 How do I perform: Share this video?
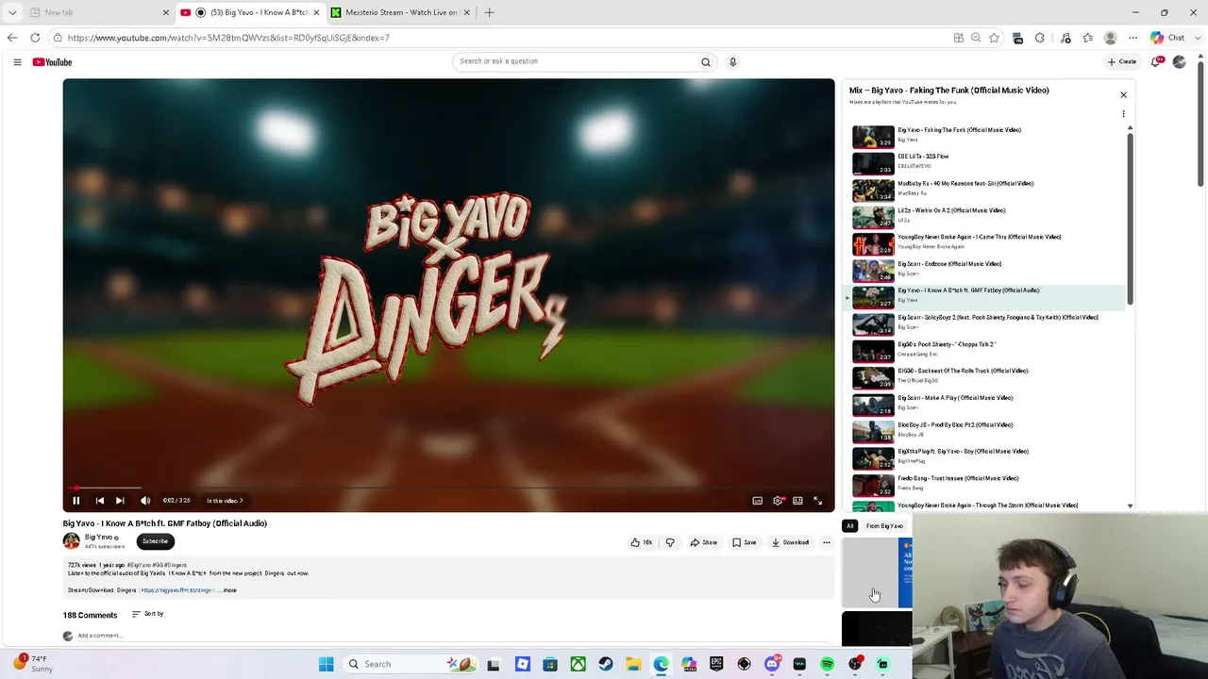[x=704, y=542]
